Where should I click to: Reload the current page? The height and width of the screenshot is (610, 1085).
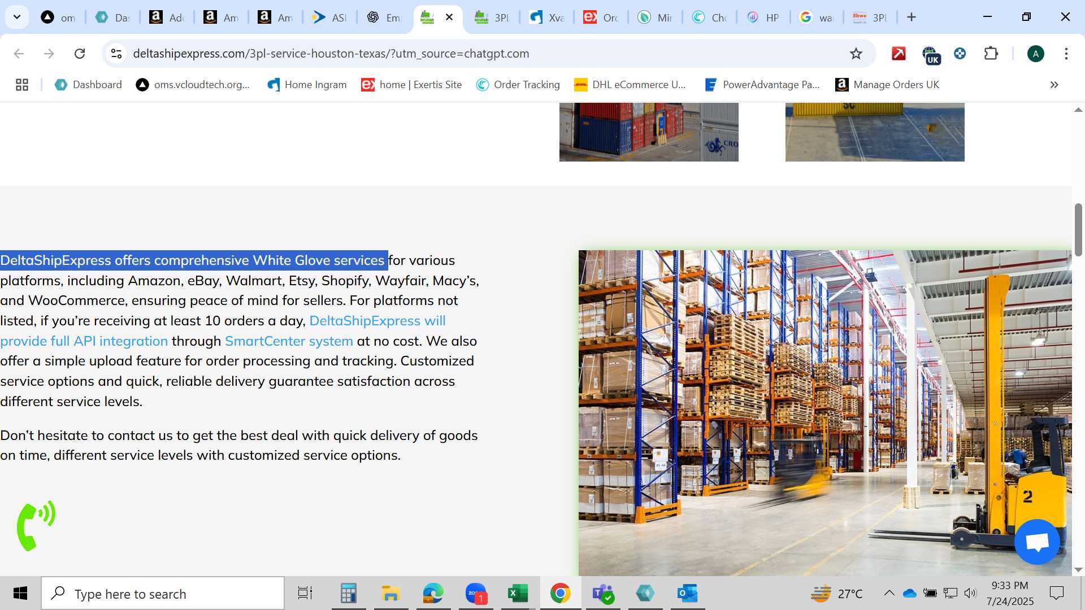click(80, 54)
